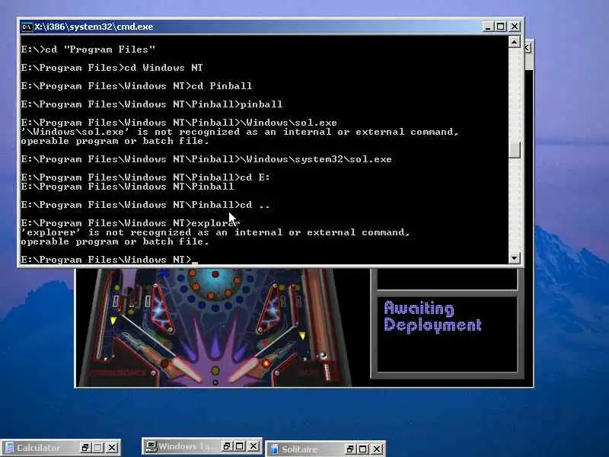Maximize the cmd.exe window
This screenshot has height=457, width=609.
coord(501,27)
